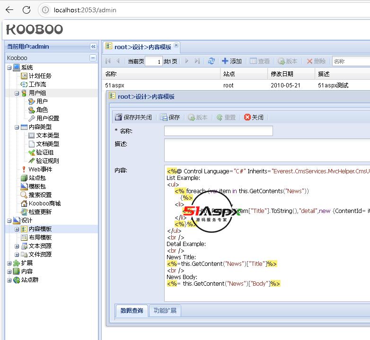Open Web事件 exclamation icon
This screenshot has width=370, height=340.
24,169
